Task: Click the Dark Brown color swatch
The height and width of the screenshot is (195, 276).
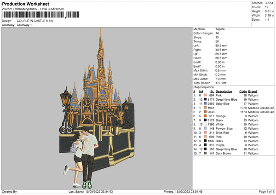Action: click(x=205, y=153)
